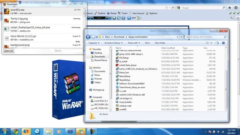This screenshot has height=135, width=240.
Task: Select the gimp-2.6.11-i686-setup-1 file row
Action: tap(166, 54)
